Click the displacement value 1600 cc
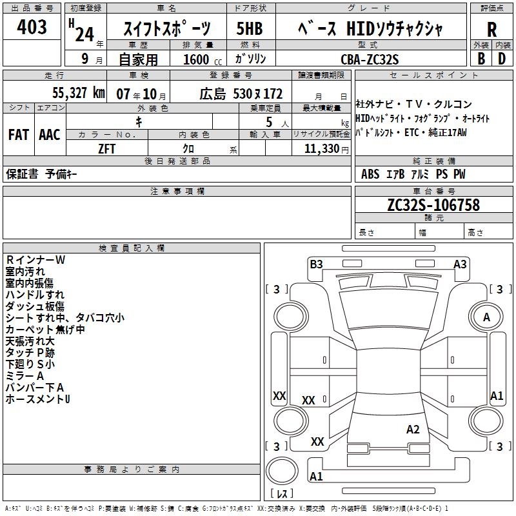 pyautogui.click(x=203, y=60)
